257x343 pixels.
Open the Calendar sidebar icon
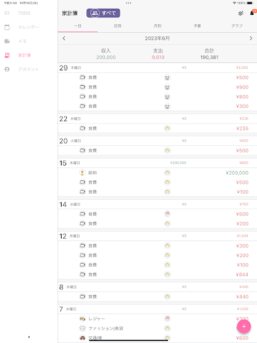pyautogui.click(x=7, y=27)
